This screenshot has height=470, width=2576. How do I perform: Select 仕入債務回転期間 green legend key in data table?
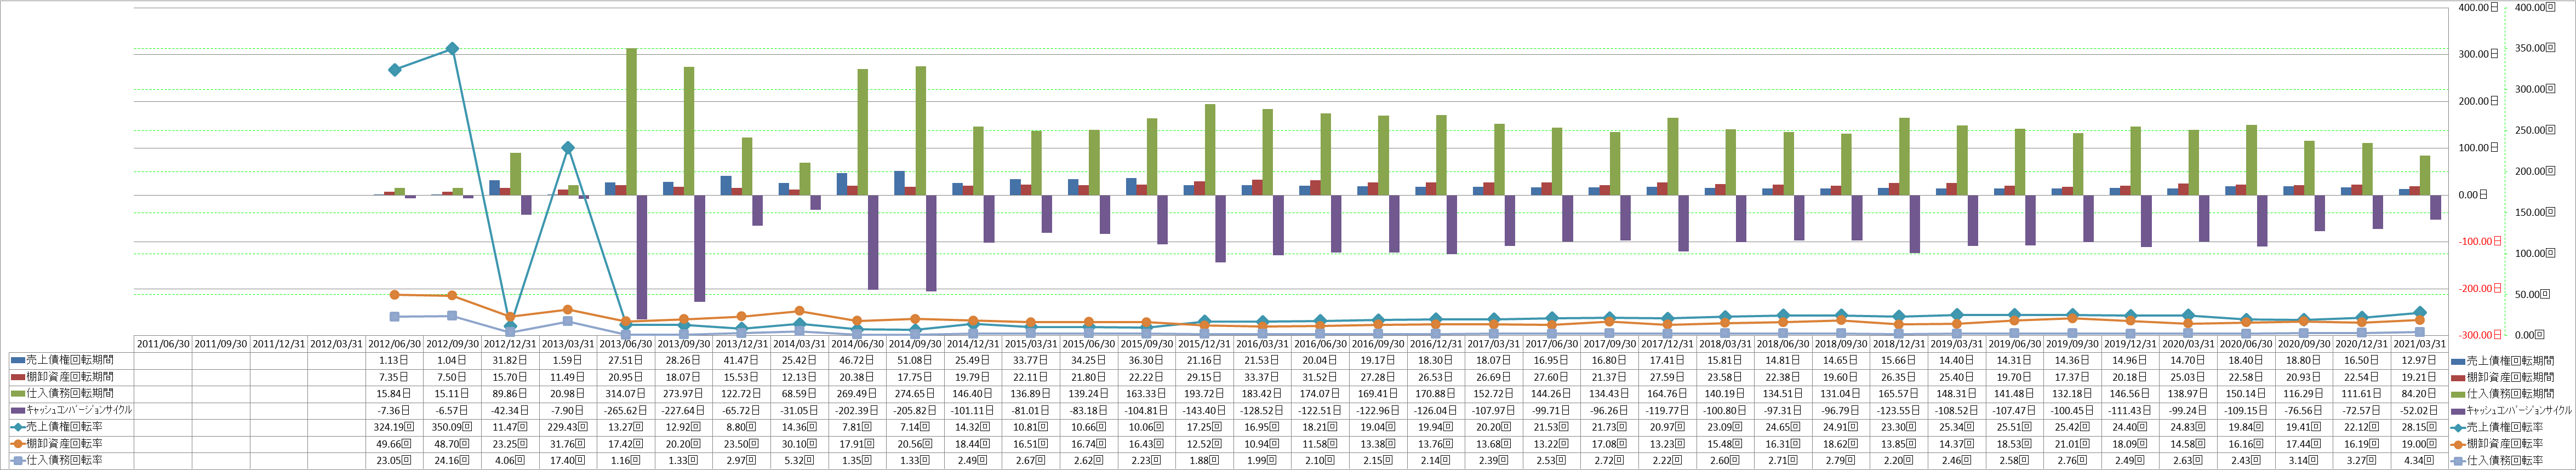pyautogui.click(x=18, y=394)
